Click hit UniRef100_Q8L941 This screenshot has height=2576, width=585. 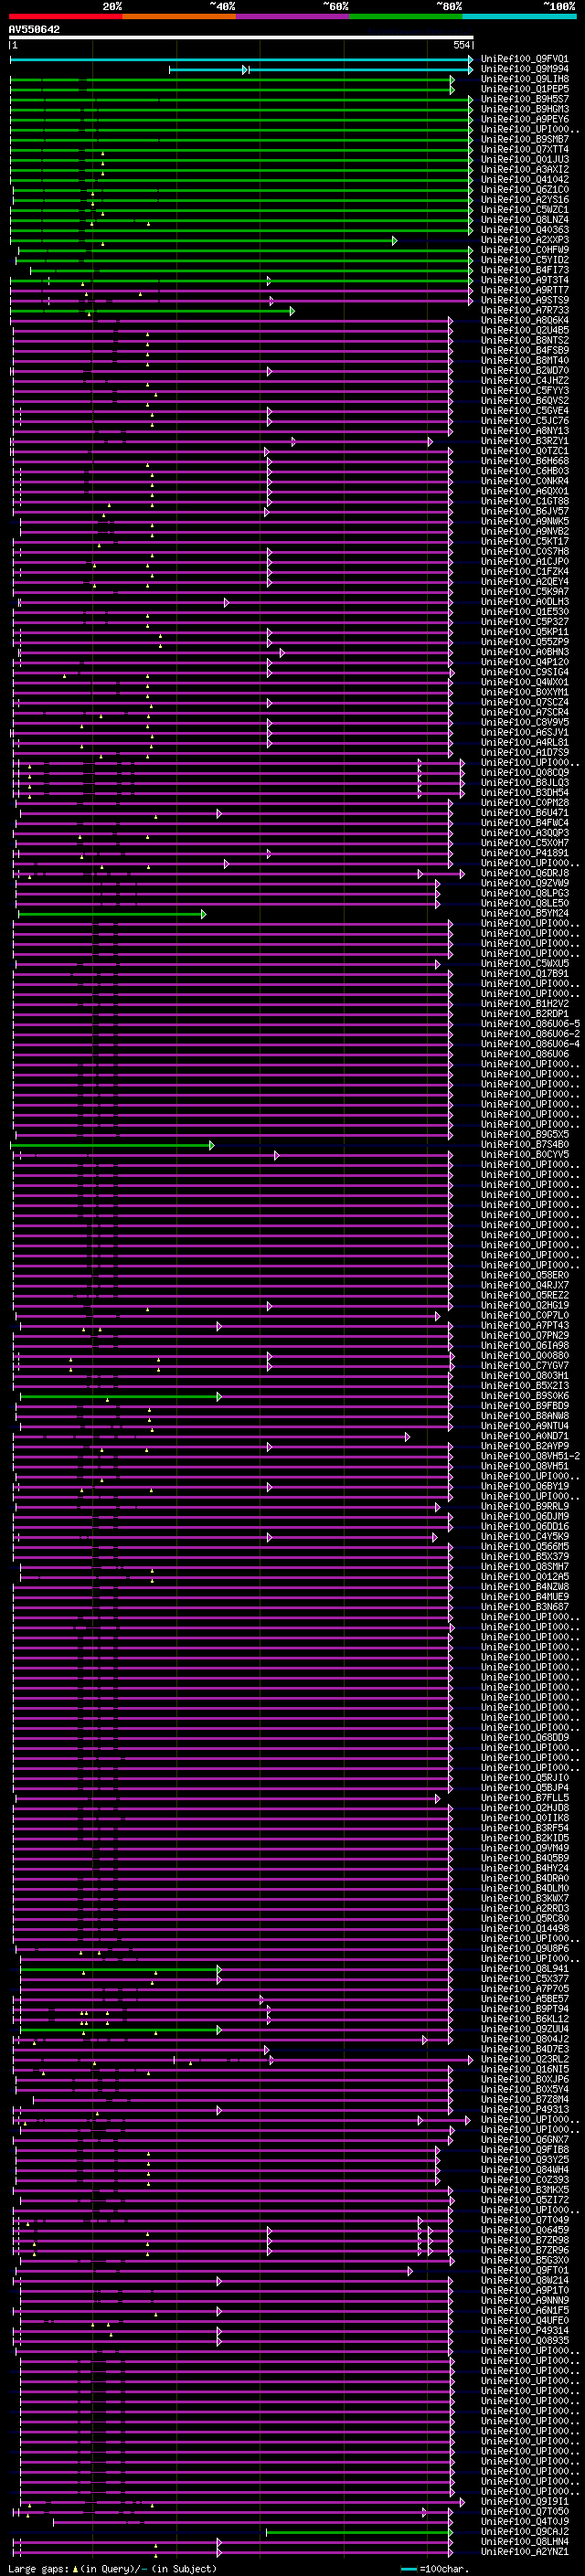point(525,1969)
